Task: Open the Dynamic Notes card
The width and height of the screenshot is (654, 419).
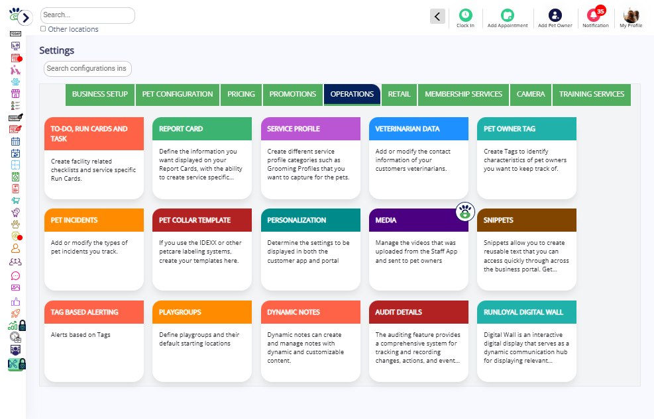Action: point(311,341)
